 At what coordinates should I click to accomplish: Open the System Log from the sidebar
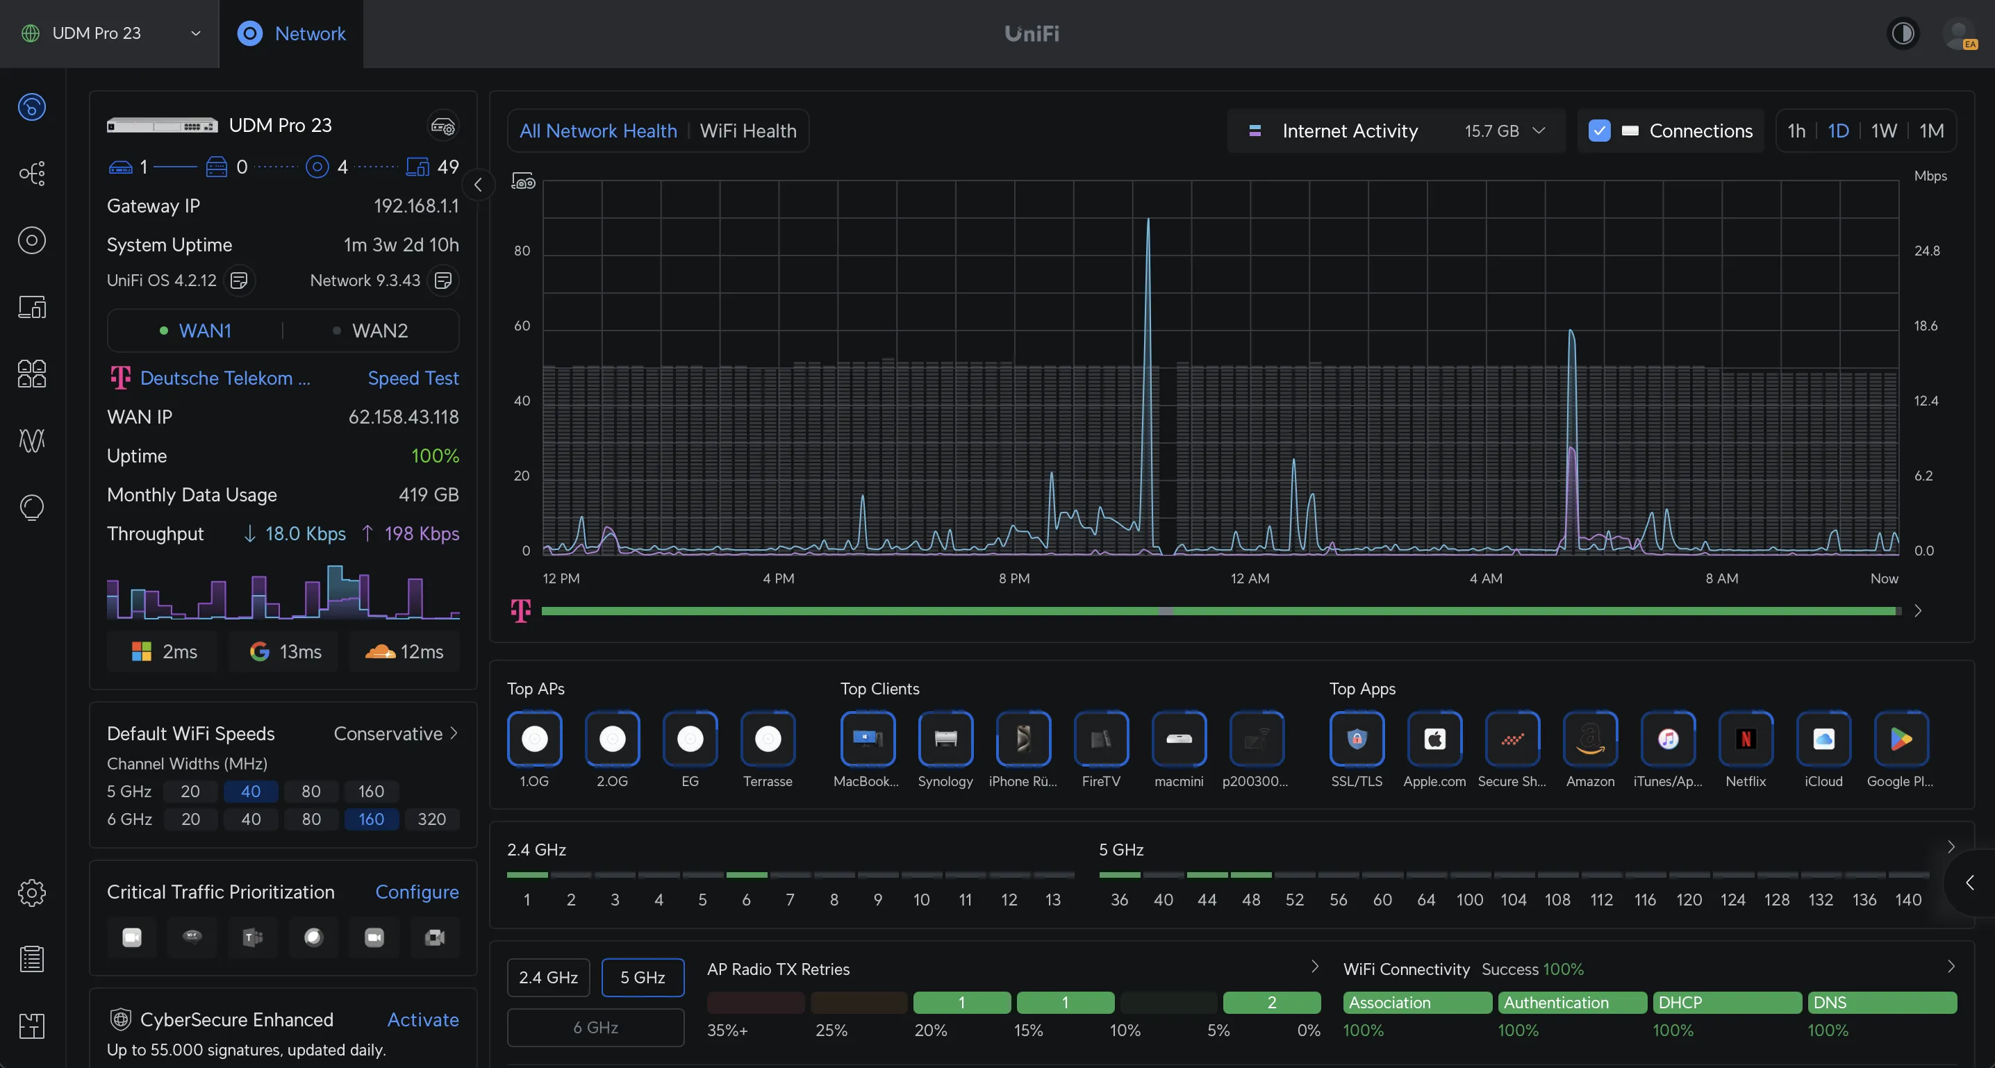pos(32,958)
